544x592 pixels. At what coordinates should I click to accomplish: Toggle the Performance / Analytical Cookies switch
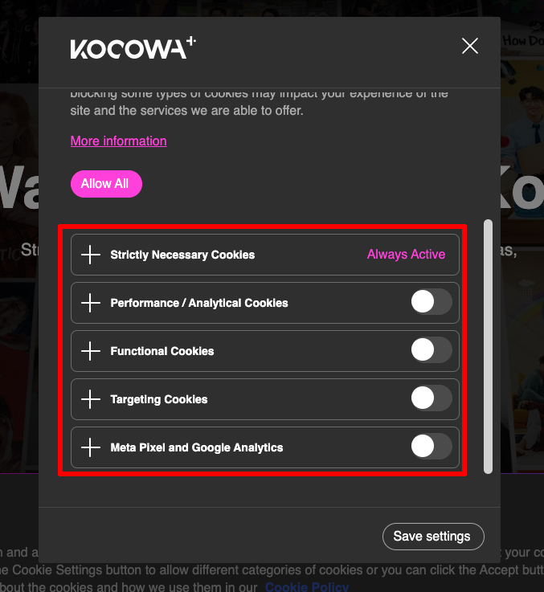[x=432, y=302]
